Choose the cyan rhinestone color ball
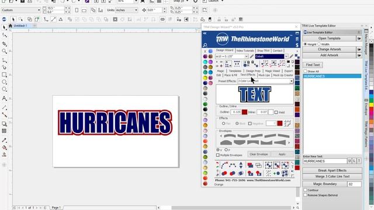 tap(205, 62)
